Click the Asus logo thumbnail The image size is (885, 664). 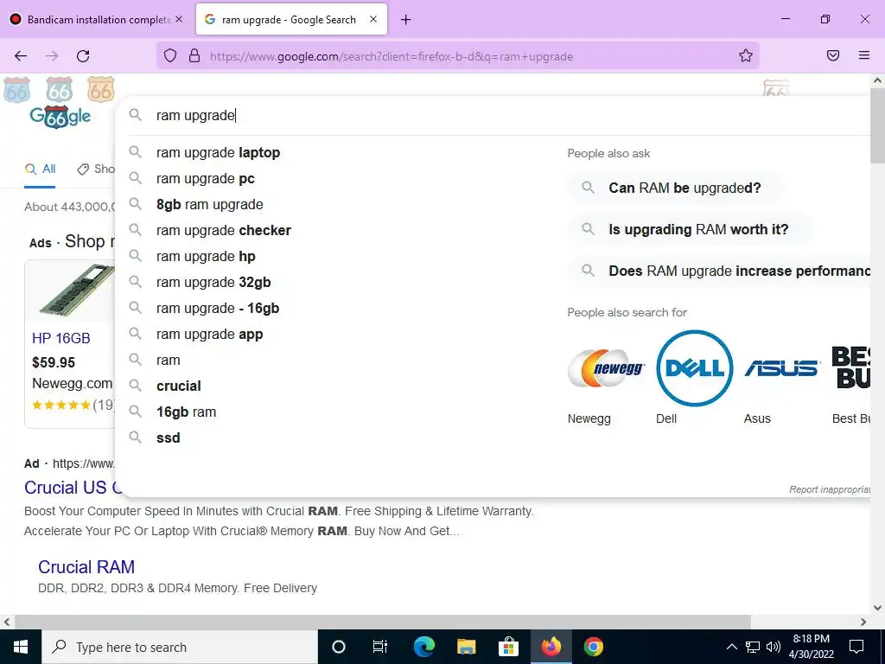click(x=782, y=368)
